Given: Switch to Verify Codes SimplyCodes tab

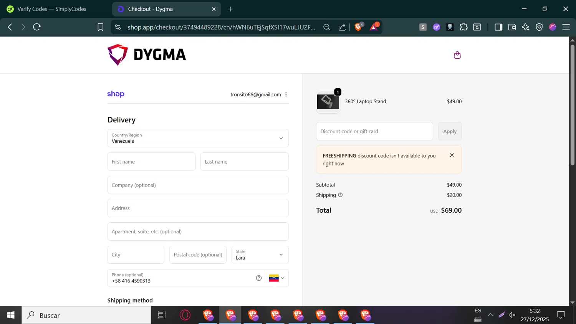Looking at the screenshot, I should (52, 9).
